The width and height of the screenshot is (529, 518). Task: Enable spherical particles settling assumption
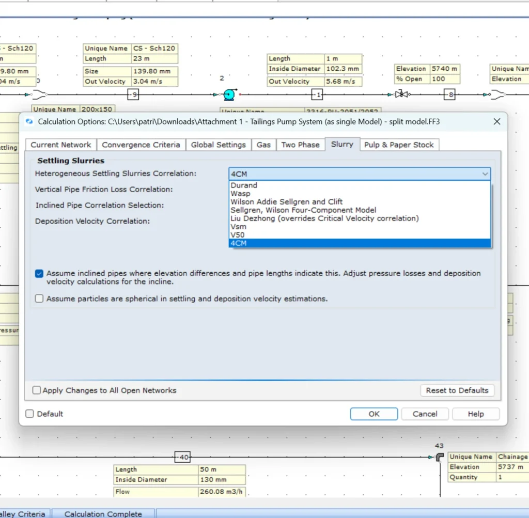[39, 299]
